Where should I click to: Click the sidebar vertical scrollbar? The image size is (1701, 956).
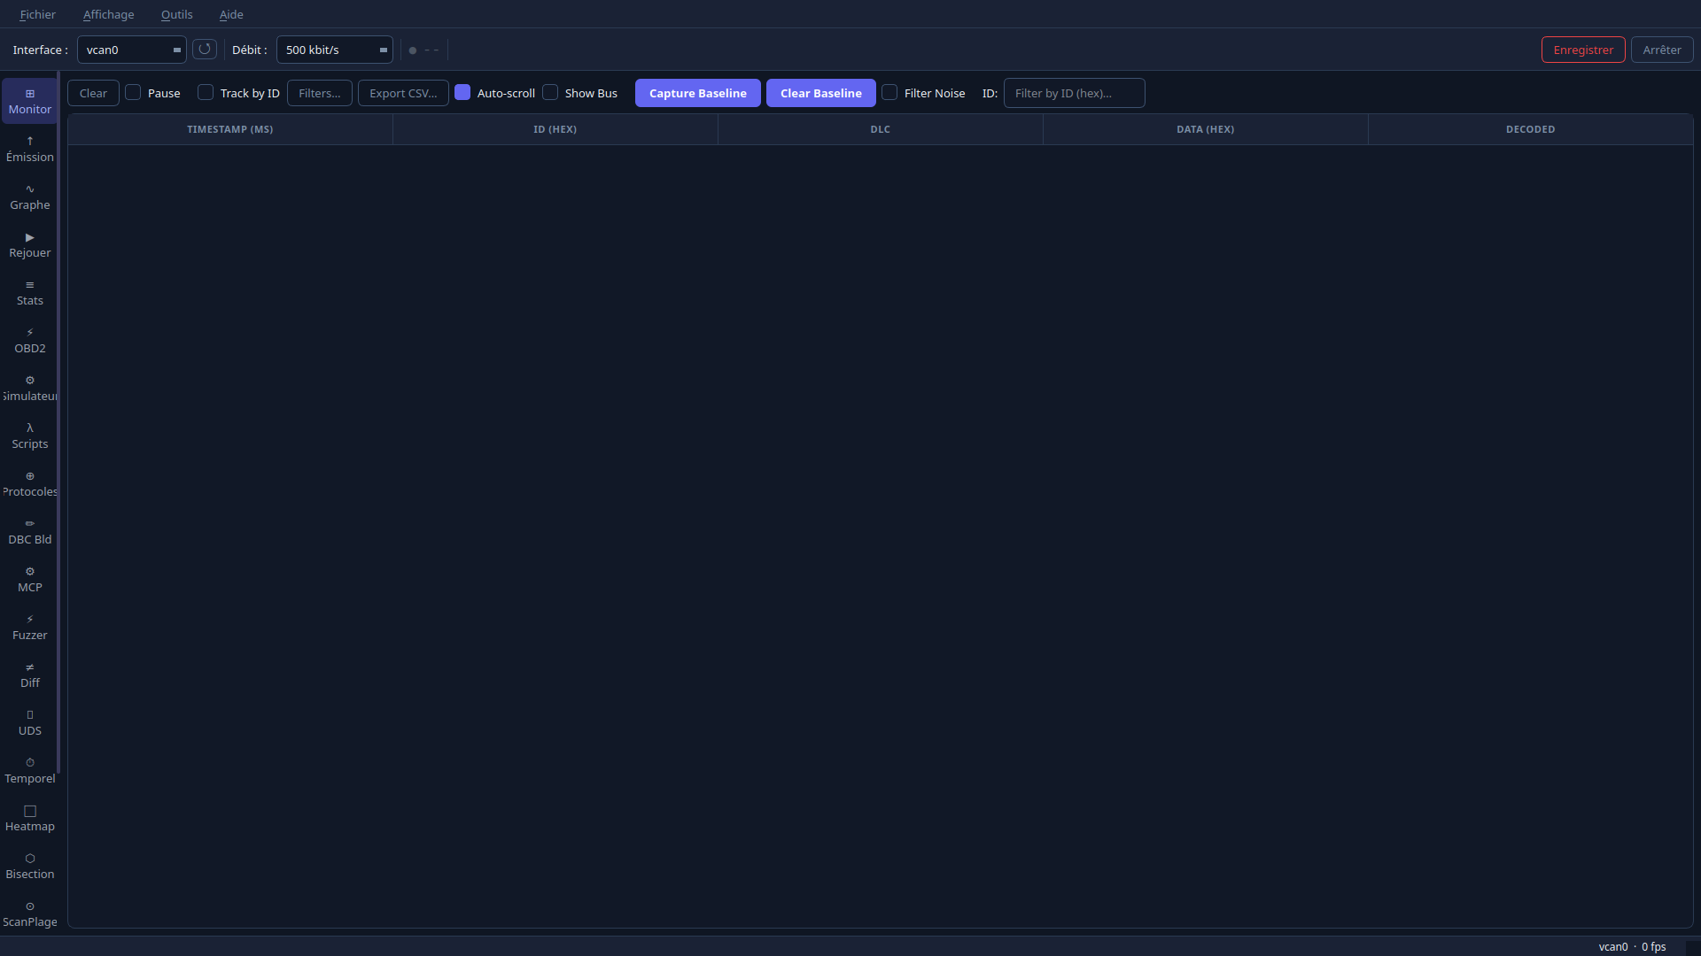(x=58, y=422)
